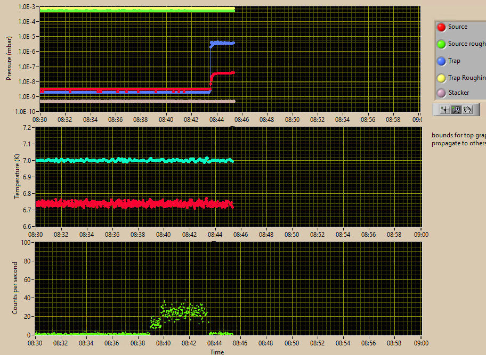
Task: Select the panning hand tool
Action: coord(467,110)
